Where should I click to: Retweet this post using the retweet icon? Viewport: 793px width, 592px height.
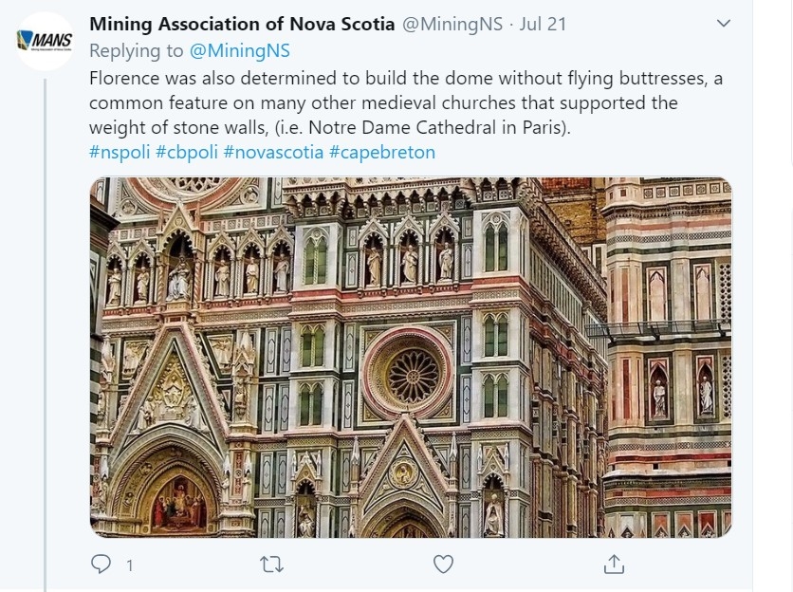tap(271, 564)
